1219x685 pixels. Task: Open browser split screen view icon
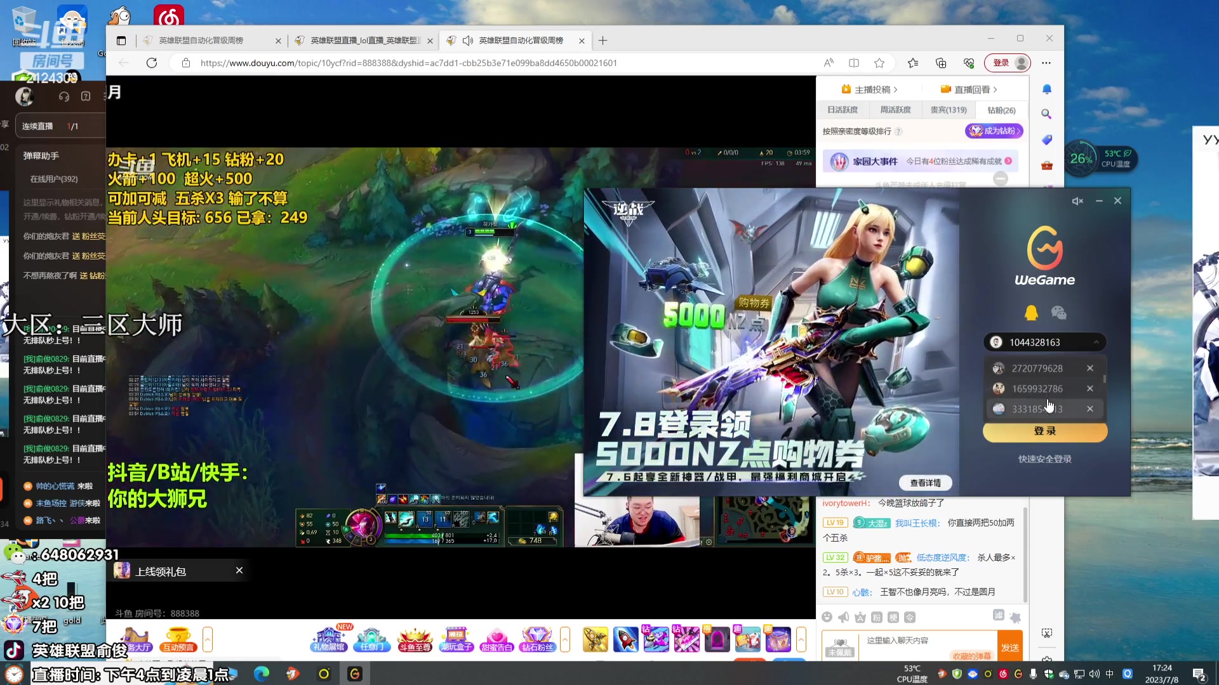(854, 63)
